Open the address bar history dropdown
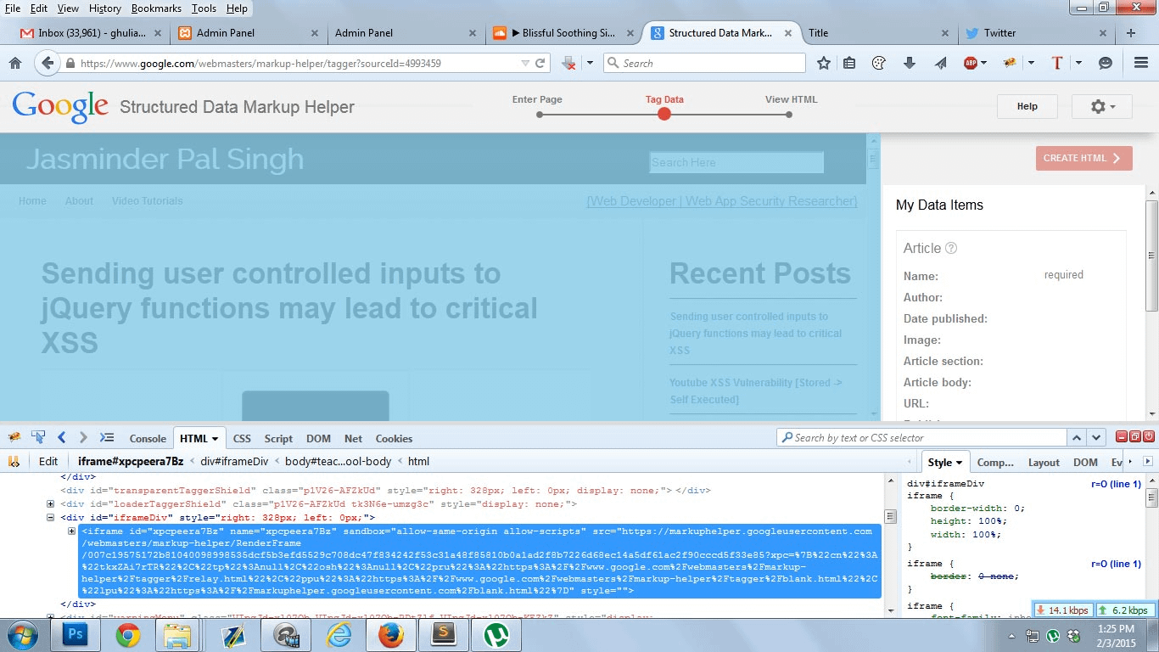Screen dimensions: 1159x652 (525, 63)
